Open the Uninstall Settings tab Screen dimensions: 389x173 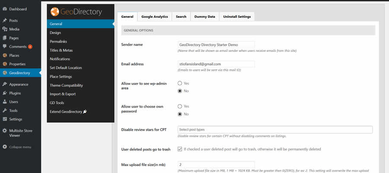point(237,16)
